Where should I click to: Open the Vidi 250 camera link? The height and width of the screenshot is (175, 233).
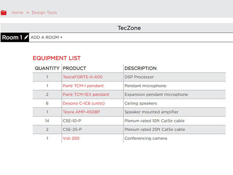(71, 138)
